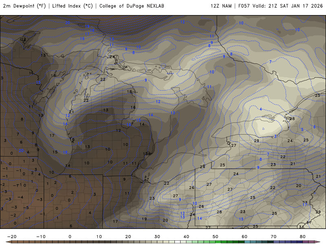Click the 'College of DuPage NEXLAB' header text
326x244 pixels.
click(132, 6)
